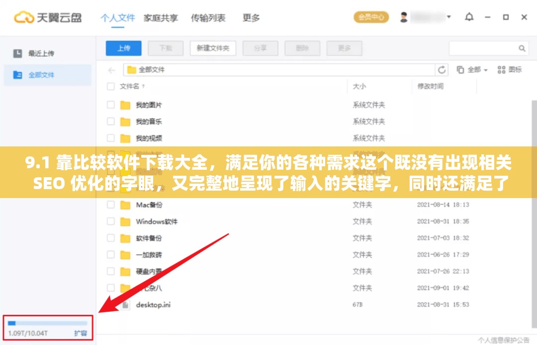Open the notification bell

tap(469, 17)
